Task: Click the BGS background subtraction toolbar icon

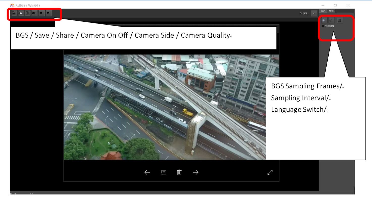Action: [x=14, y=13]
